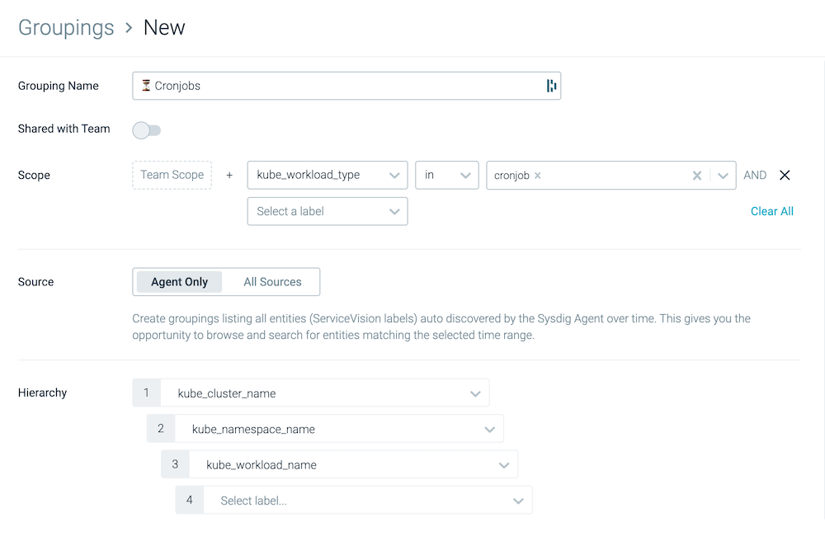Open the kube_workload_name hierarchy dropdown
825x536 pixels.
[x=352, y=465]
